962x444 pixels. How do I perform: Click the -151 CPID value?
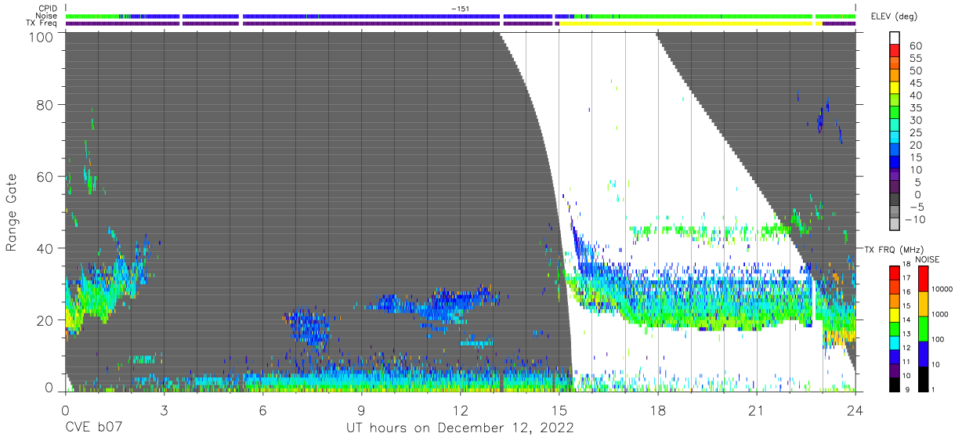pos(461,9)
